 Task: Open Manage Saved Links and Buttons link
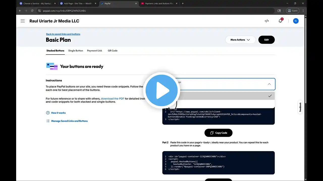point(69,121)
